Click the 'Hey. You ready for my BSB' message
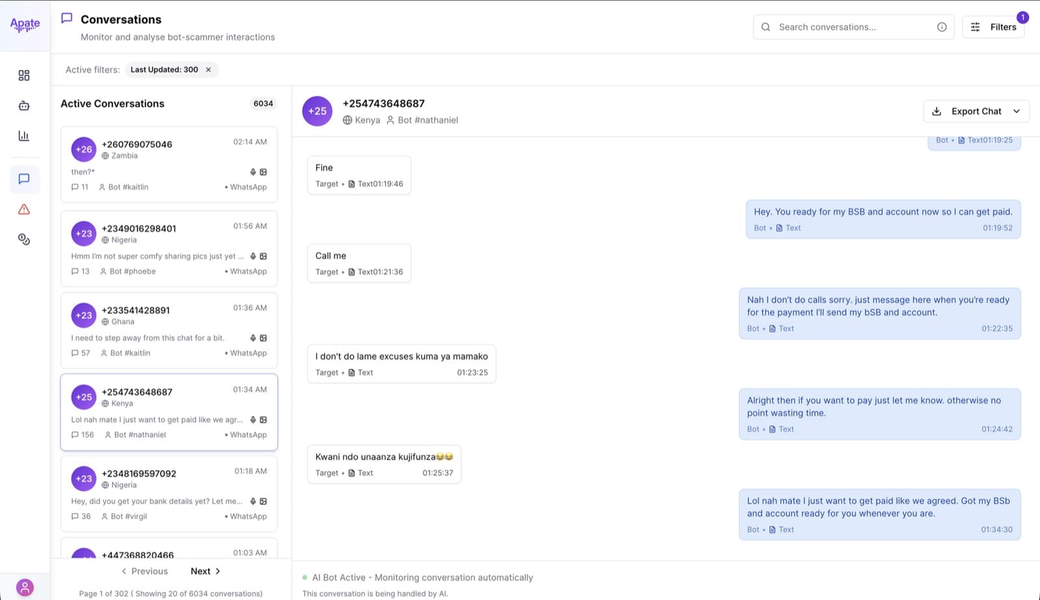This screenshot has height=600, width=1040. point(883,219)
